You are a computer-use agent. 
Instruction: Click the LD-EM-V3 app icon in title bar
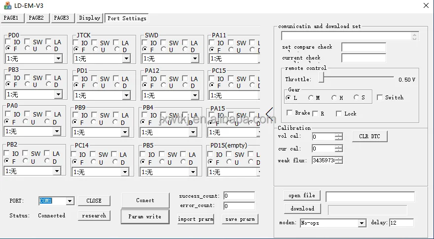pos(7,5)
